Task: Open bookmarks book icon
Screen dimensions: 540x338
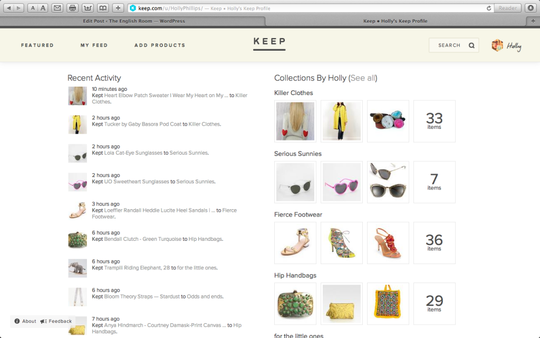Action: coord(103,8)
